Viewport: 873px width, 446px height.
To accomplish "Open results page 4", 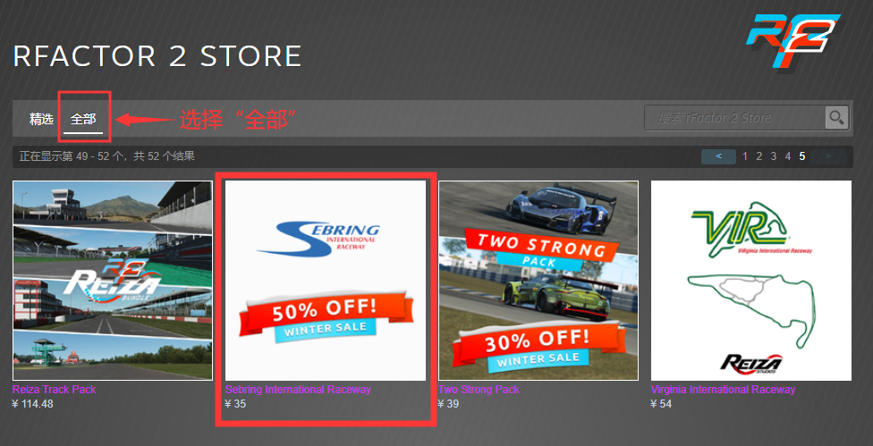I will point(788,156).
